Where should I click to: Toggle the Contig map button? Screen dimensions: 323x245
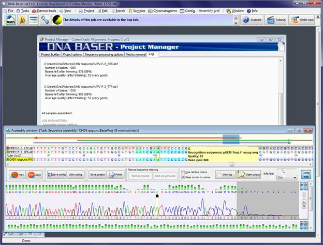(306, 175)
